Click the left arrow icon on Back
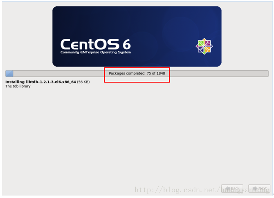 (x=228, y=188)
